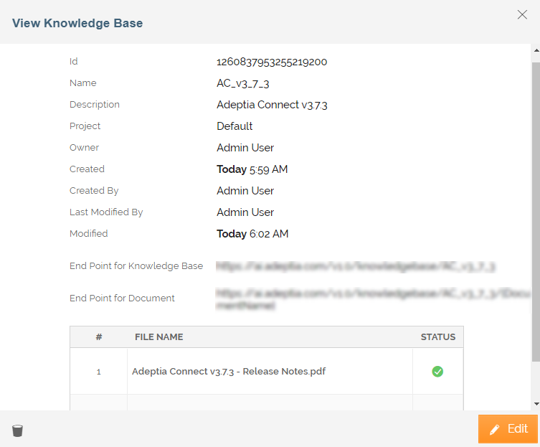Click the Modified timestamp Today 6:02 AM
Viewport: 540px width, 447px height.
tap(252, 234)
